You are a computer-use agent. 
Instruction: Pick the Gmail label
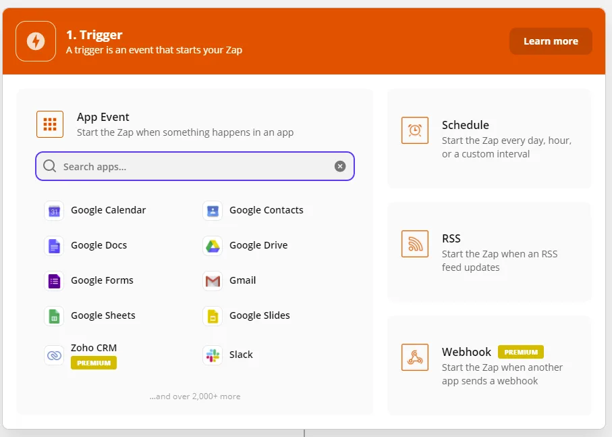[242, 280]
